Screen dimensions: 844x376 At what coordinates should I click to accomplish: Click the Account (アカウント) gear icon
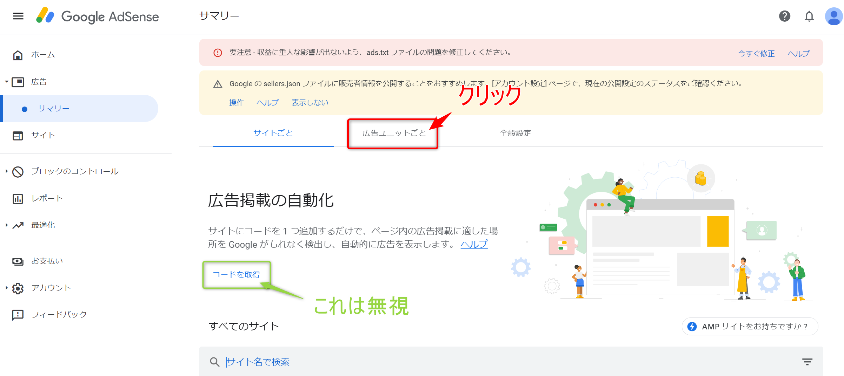(x=18, y=288)
